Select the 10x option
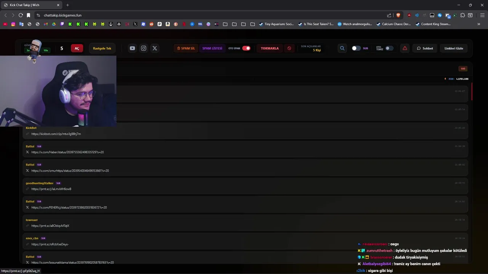Image resolution: width=488 pixels, height=274 pixels. point(46,50)
